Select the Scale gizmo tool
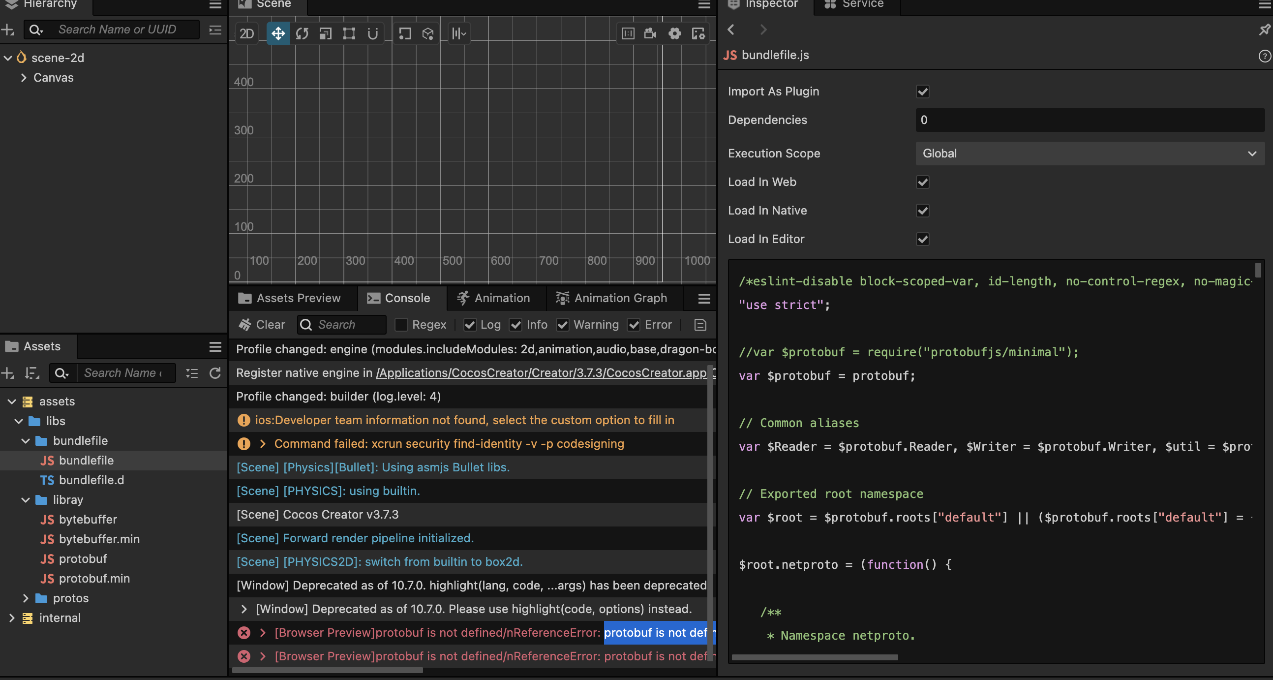 click(326, 33)
